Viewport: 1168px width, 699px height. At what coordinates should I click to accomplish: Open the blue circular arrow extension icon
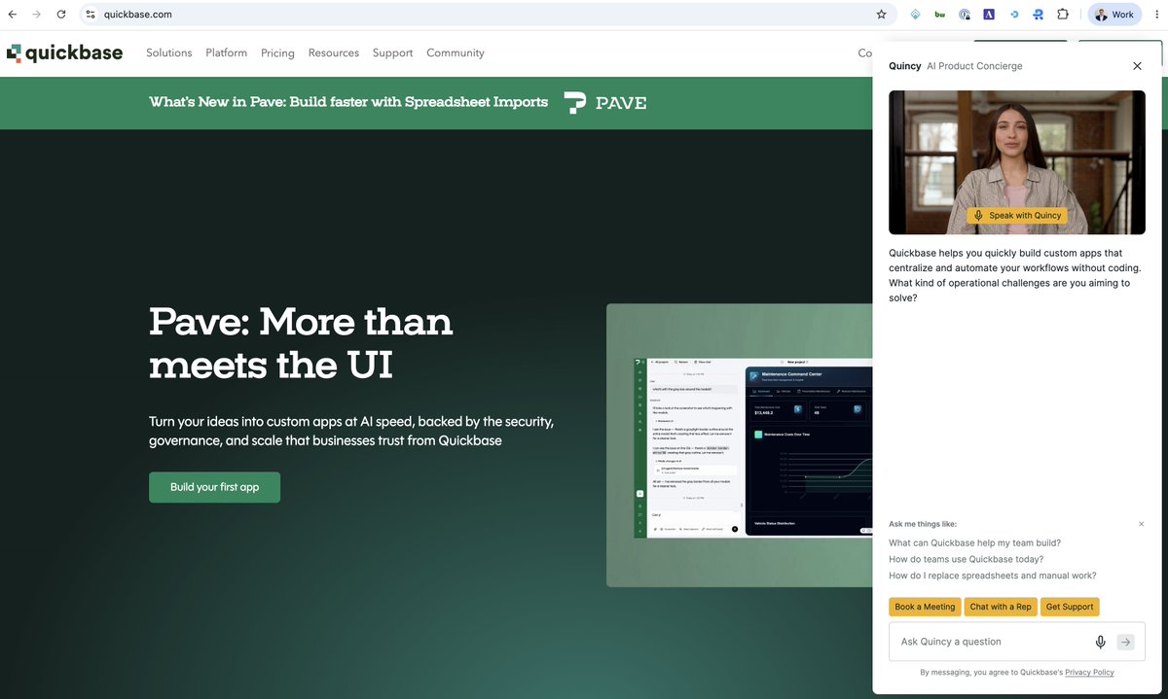[1014, 15]
